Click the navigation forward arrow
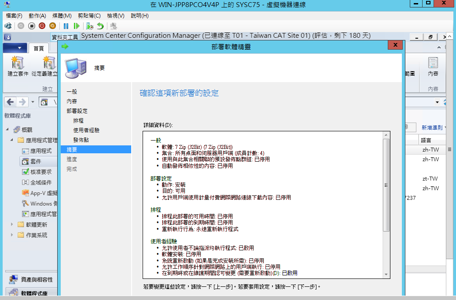The height and width of the screenshot is (300, 456). click(x=22, y=102)
